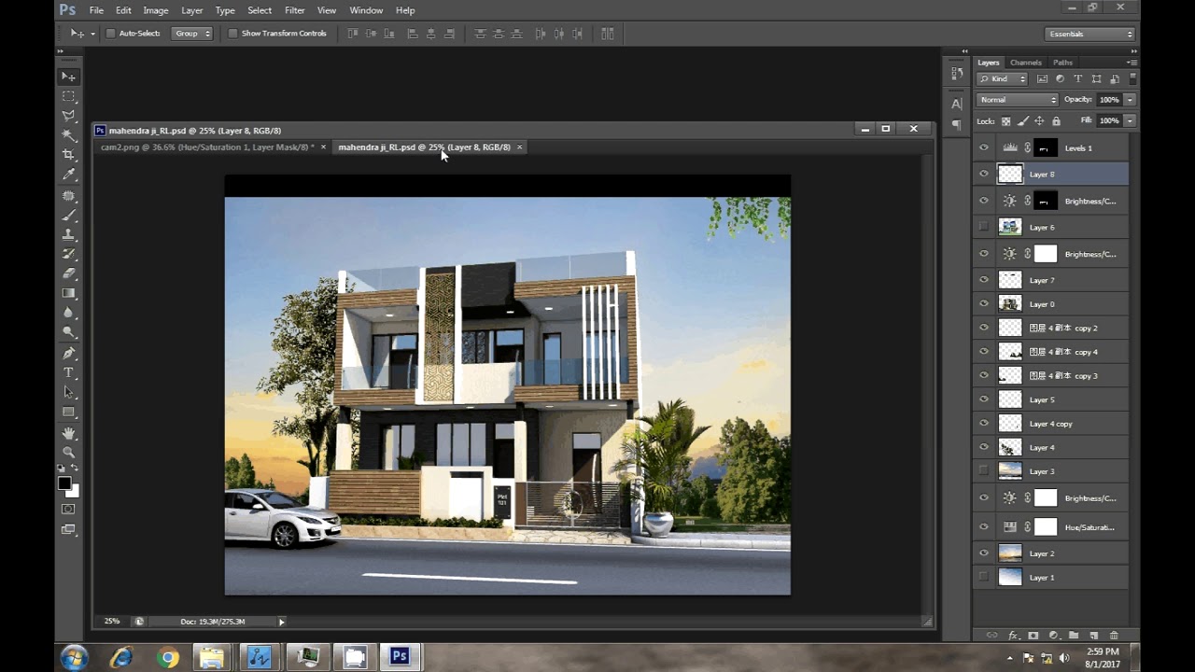Switch to the Channels tab

[1025, 62]
